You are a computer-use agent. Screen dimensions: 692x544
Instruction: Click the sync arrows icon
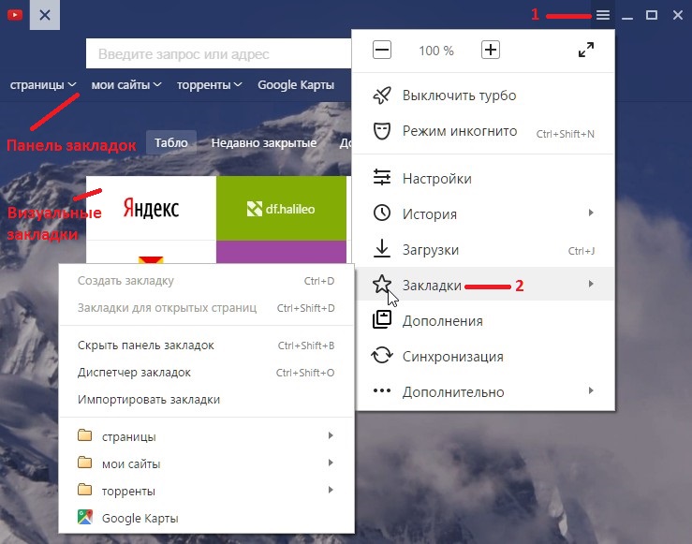pyautogui.click(x=382, y=355)
